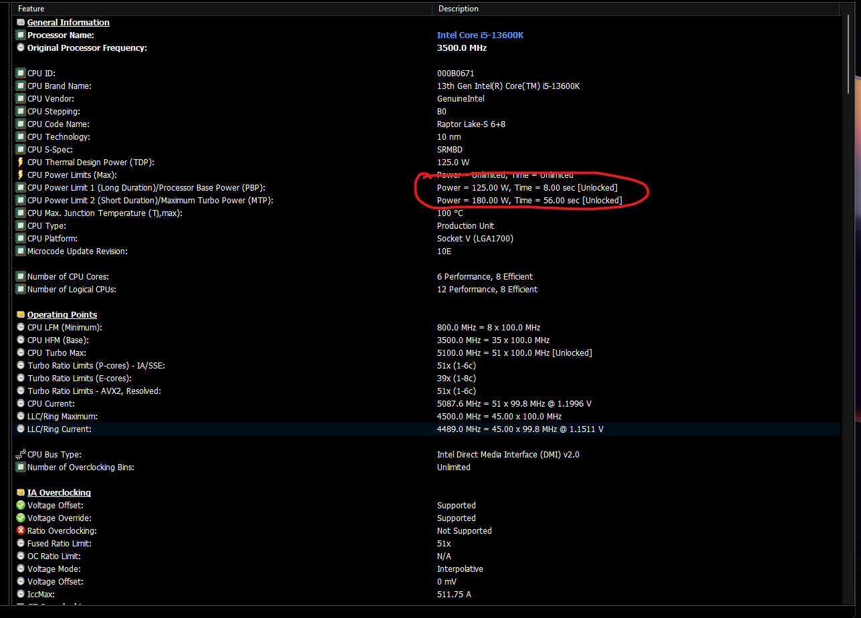Select the '125.0 W' TDP value

(453, 163)
